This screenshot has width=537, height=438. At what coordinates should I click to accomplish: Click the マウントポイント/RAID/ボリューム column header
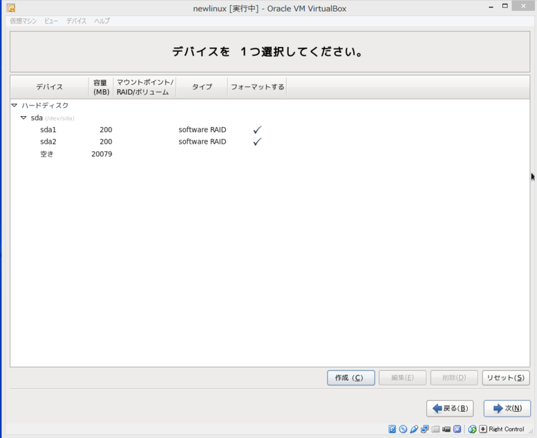(x=144, y=87)
